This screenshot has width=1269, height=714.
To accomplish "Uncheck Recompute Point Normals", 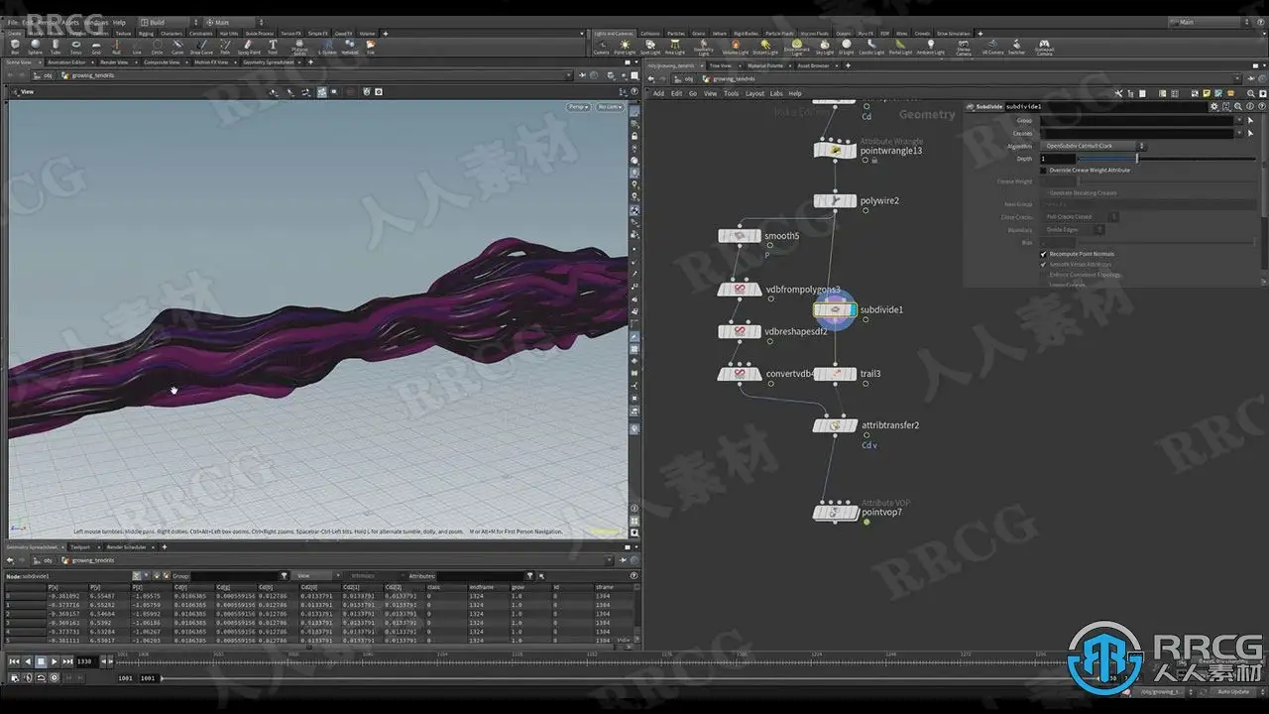I will (x=1042, y=254).
